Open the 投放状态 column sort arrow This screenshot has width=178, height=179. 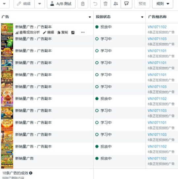tap(142, 17)
